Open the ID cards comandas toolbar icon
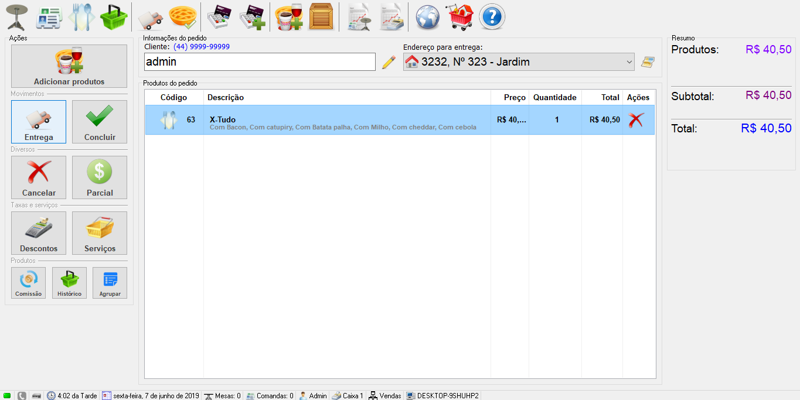 tap(49, 17)
